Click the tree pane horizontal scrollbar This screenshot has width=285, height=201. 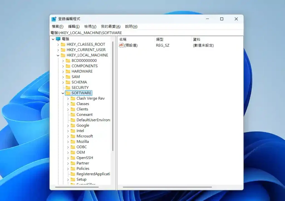(77, 187)
